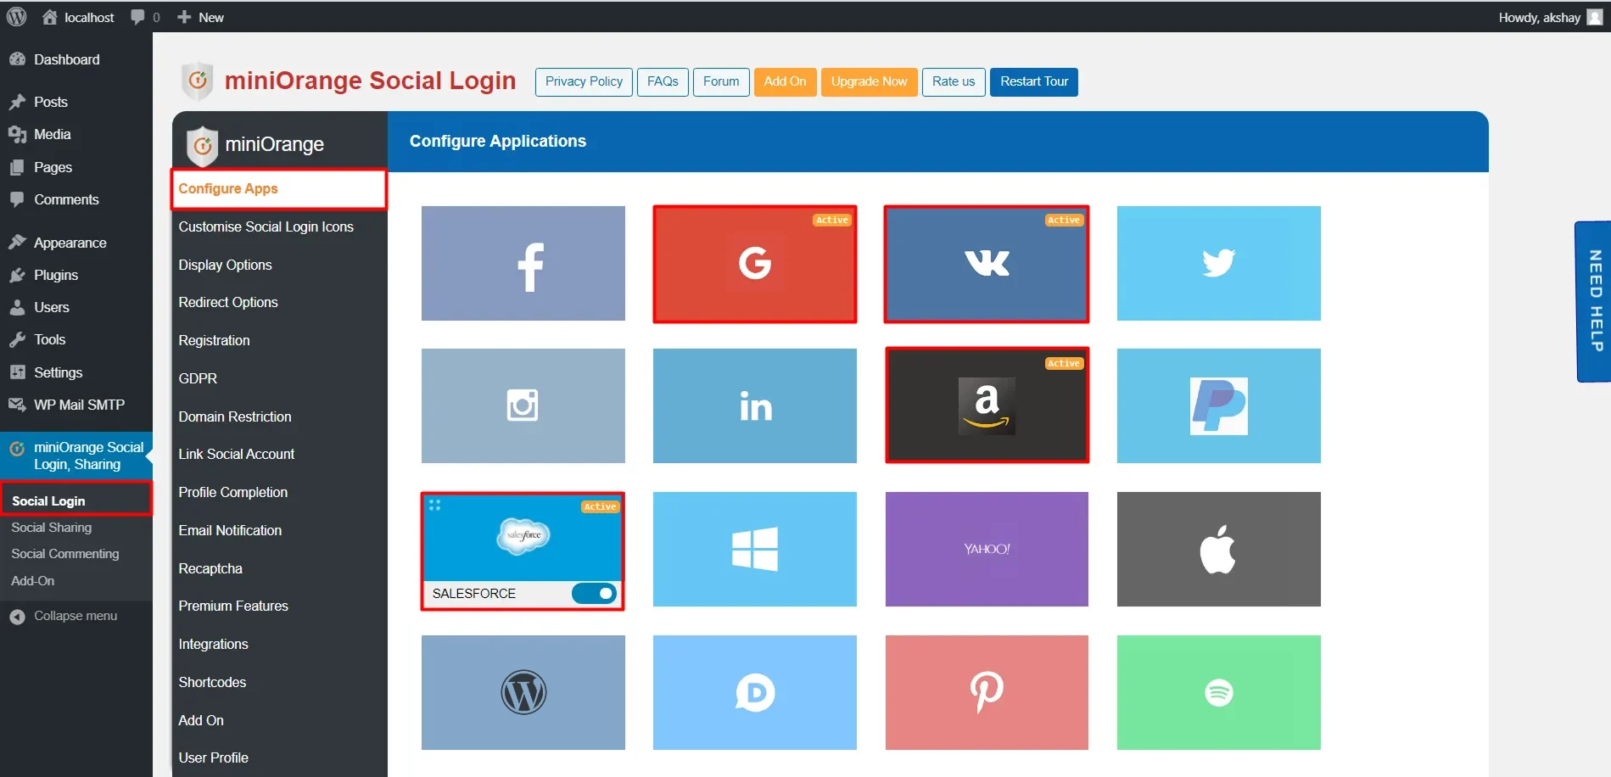
Task: Click the Privacy Policy button
Action: point(584,81)
